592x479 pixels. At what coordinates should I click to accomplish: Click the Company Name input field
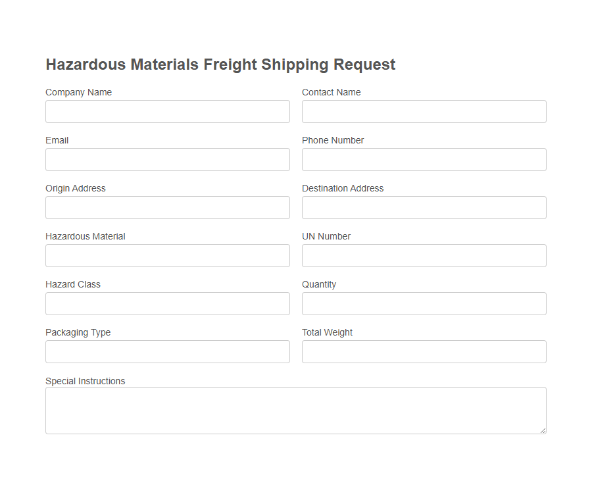click(x=167, y=111)
